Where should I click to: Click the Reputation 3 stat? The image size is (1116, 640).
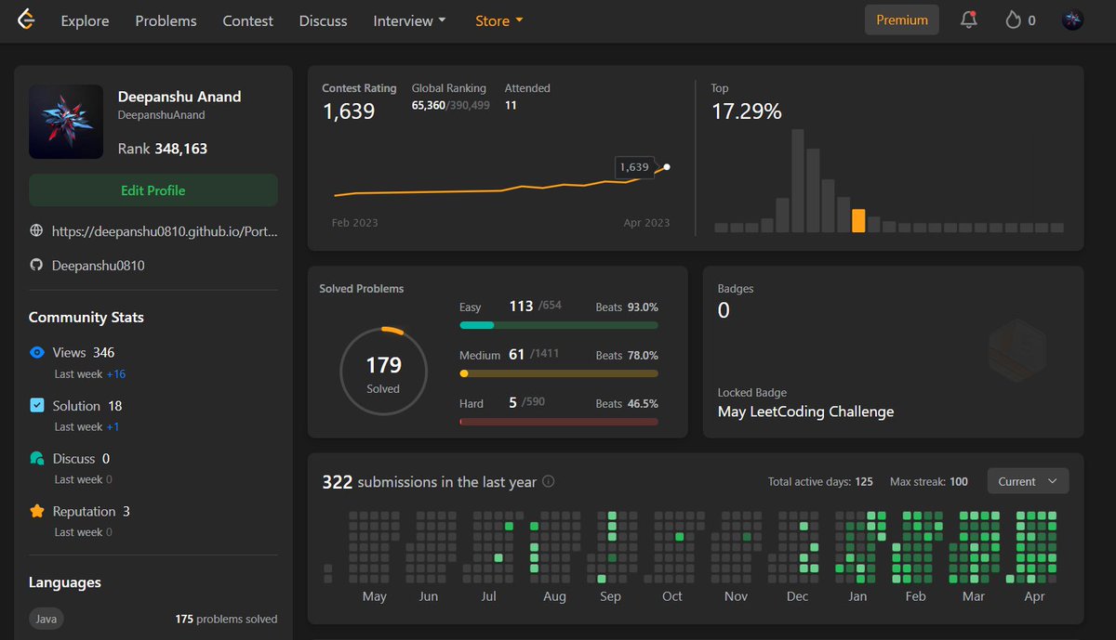pos(91,511)
